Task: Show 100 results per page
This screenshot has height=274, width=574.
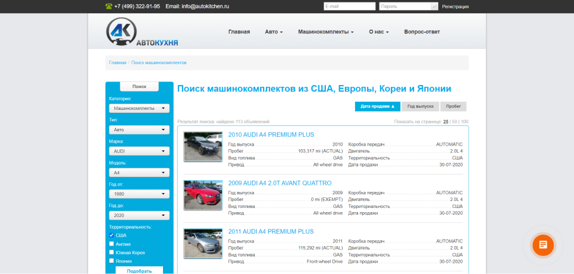Action: 465,122
